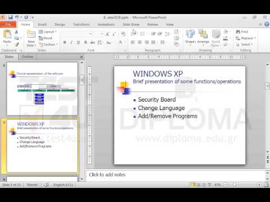Increase list indent level
270x202 pixels.
click(x=160, y=34)
